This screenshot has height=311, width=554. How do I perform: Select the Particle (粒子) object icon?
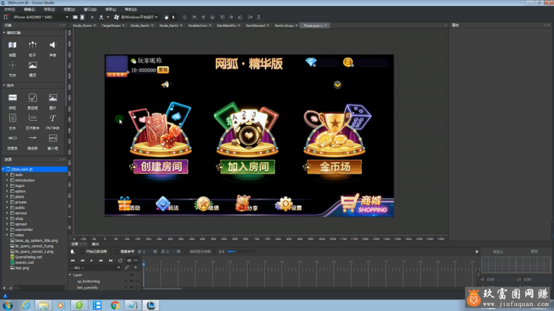(32, 45)
